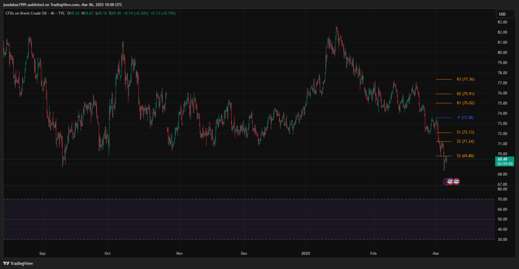This screenshot has height=269, width=519.
Task: Select the blue P (73.58) pivot label
Action: click(x=465, y=118)
